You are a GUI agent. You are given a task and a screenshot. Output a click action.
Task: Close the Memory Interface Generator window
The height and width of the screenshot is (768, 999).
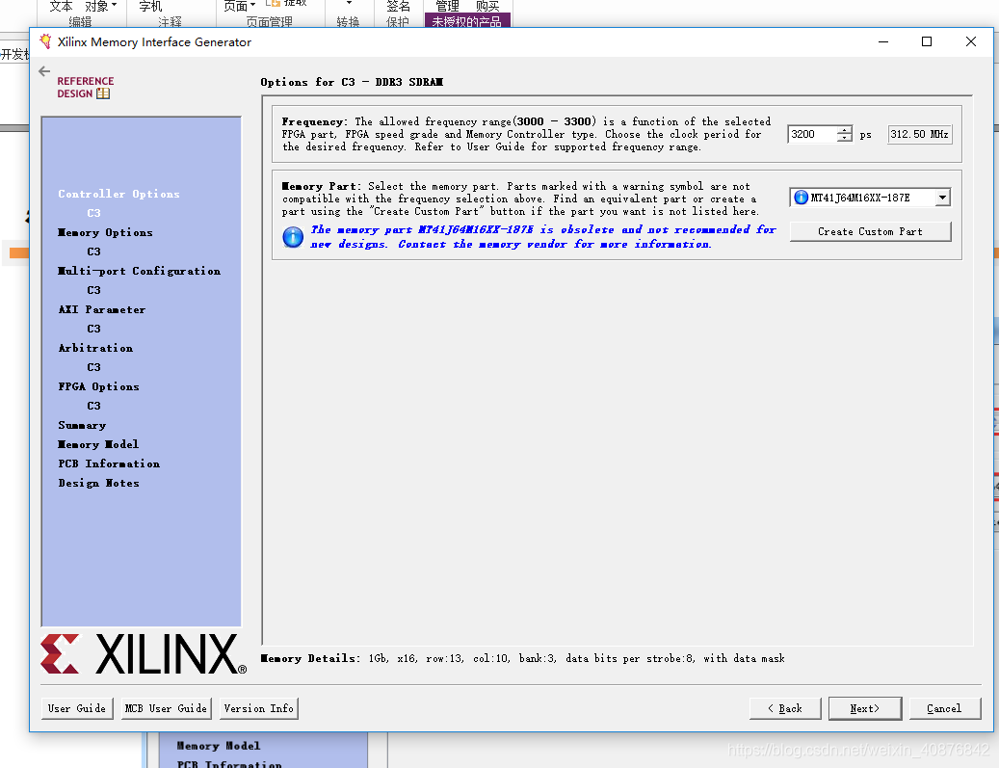point(971,41)
